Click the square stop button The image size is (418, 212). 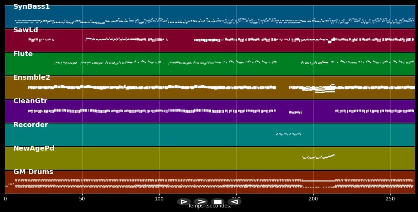(218, 202)
